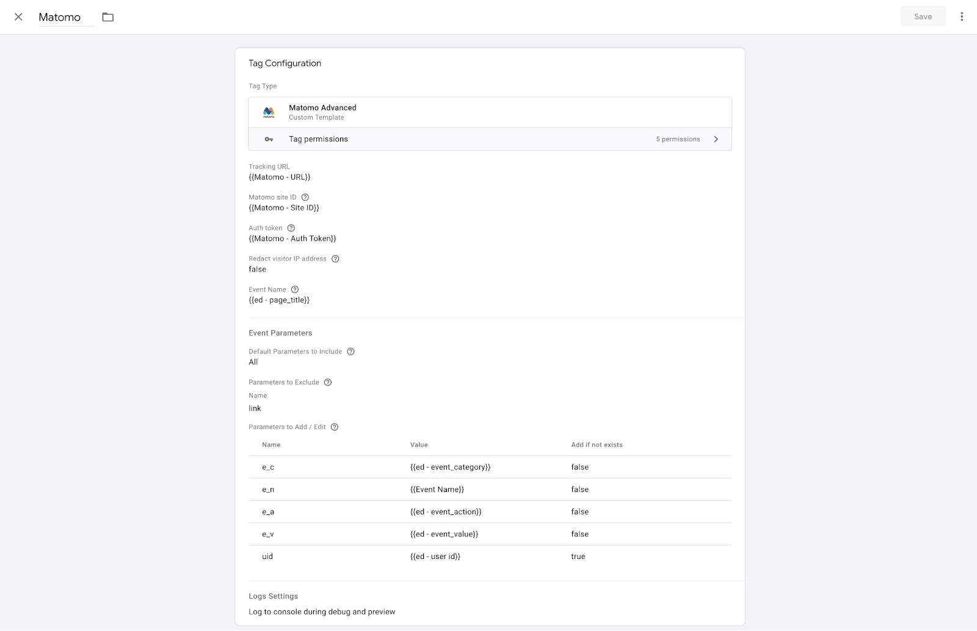Open the folder icon next to tag name
The height and width of the screenshot is (631, 977).
click(x=108, y=17)
